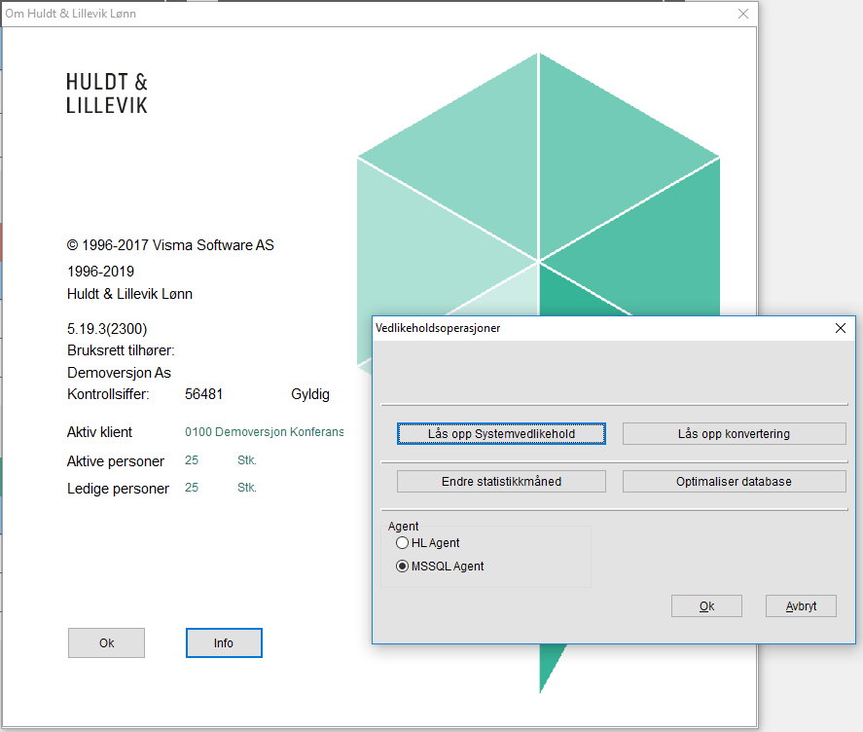Cancel the dialog with Avbryt

pyautogui.click(x=801, y=605)
